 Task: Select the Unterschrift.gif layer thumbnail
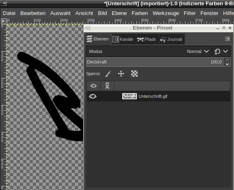130,96
